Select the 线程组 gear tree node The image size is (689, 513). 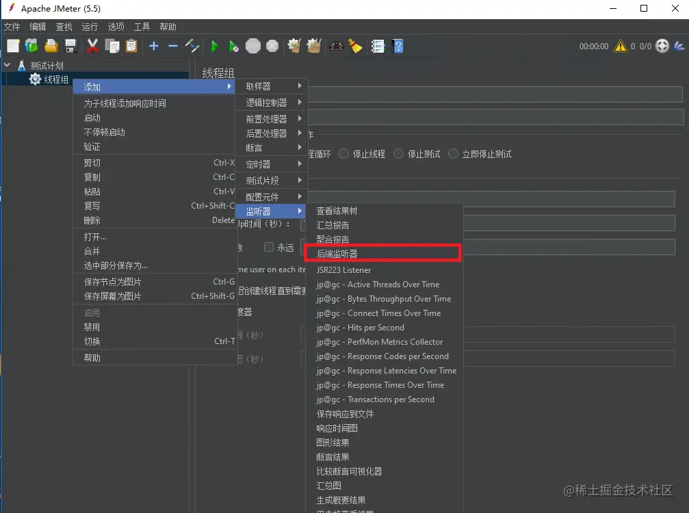[x=49, y=79]
